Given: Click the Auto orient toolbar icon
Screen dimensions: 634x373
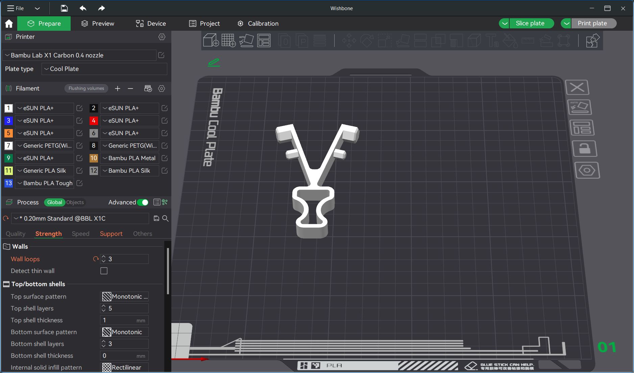Looking at the screenshot, I should [x=246, y=41].
